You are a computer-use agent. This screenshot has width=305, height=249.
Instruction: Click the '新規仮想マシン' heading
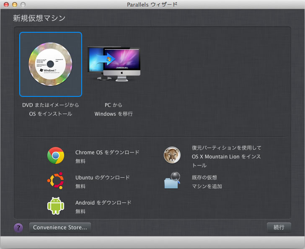tap(39, 18)
